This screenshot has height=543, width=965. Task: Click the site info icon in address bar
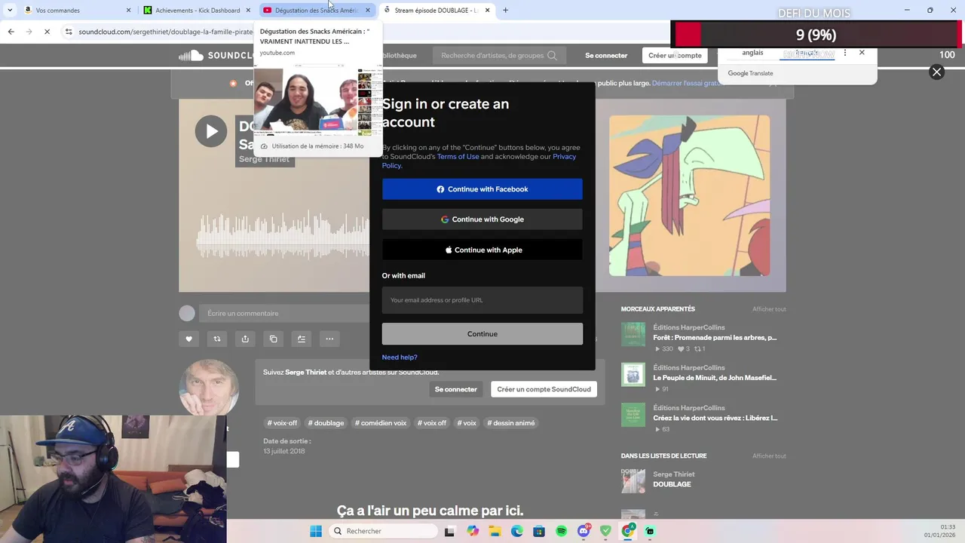click(69, 32)
